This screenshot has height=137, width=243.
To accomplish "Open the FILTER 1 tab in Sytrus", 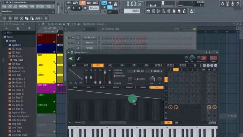I will coord(159,65).
